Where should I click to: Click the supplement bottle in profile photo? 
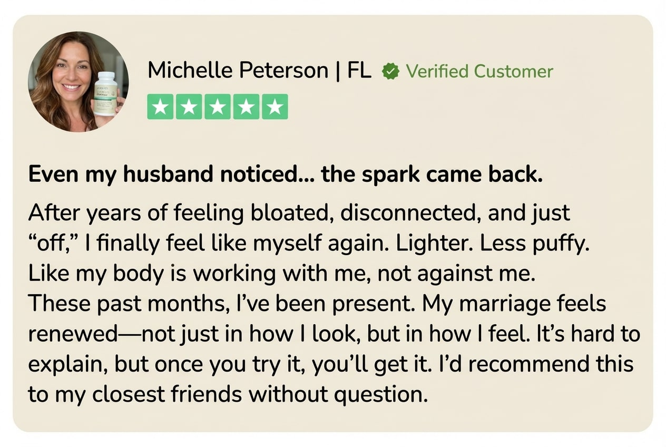pos(105,94)
